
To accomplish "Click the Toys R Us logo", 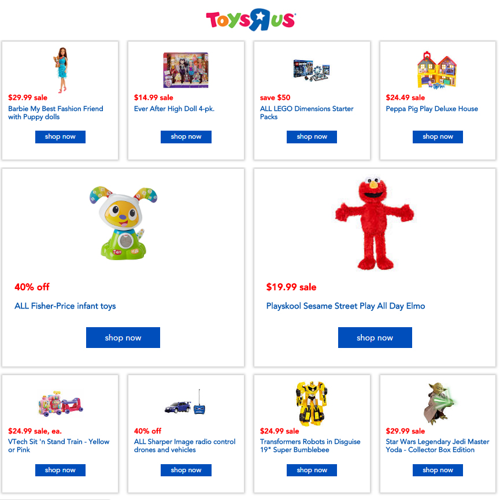I will (x=251, y=20).
